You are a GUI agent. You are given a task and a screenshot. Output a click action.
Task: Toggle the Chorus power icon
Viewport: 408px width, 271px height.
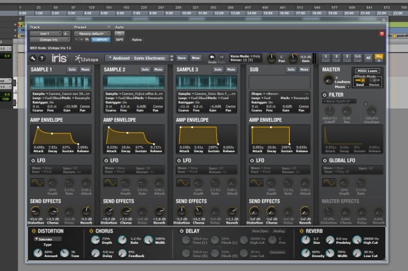click(92, 231)
